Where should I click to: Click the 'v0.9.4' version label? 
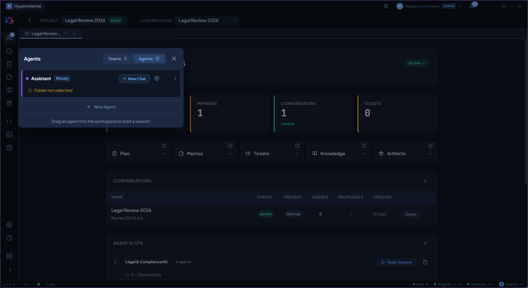click(x=9, y=284)
